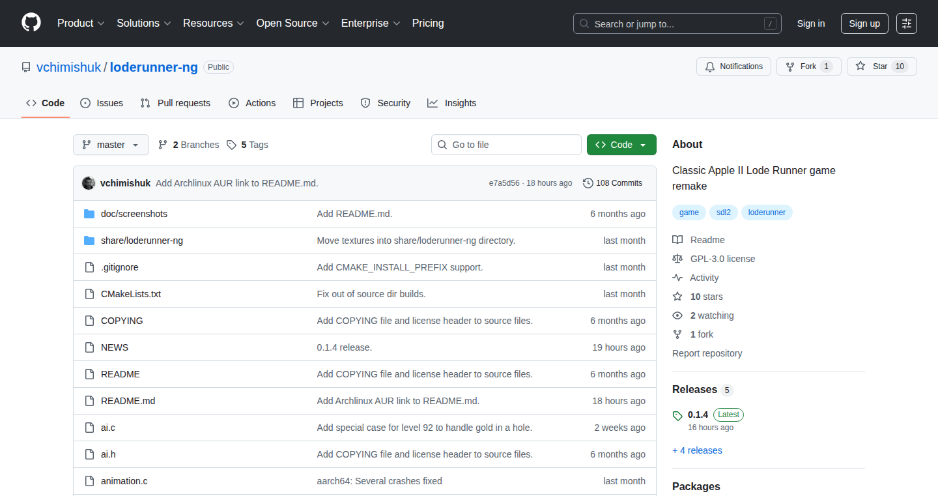Switch to the Security tab
Viewport: 938px width, 496px height.
386,103
